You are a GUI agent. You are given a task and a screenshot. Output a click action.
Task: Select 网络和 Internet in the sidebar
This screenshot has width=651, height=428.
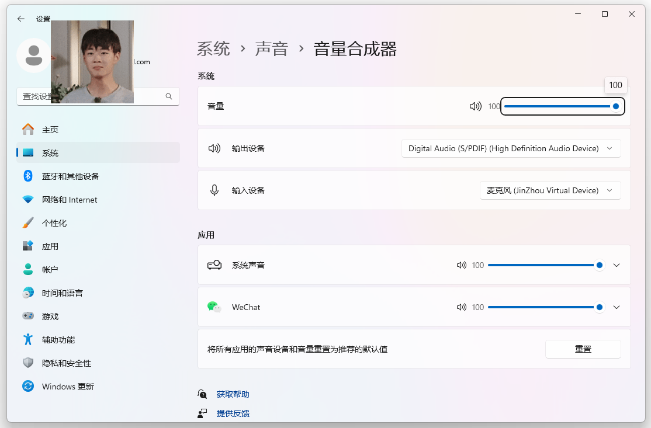[x=98, y=200]
